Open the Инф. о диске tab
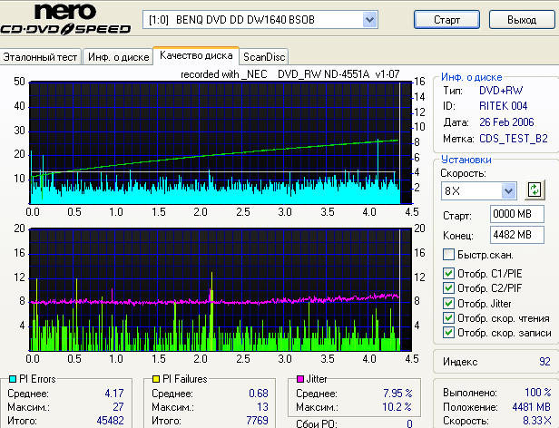 coord(118,57)
